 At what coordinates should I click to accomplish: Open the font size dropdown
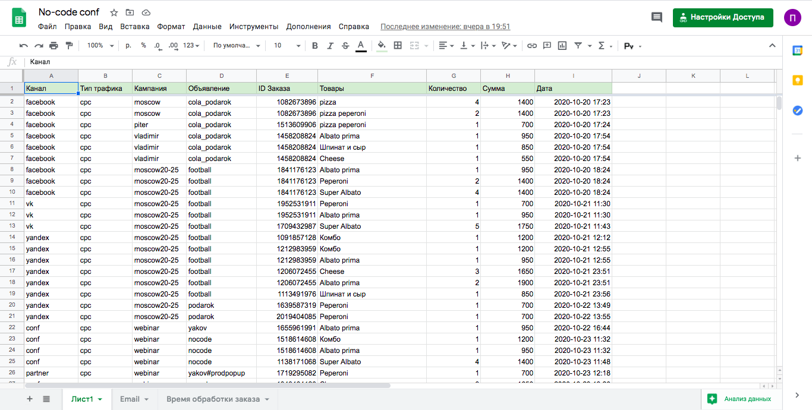pos(286,46)
